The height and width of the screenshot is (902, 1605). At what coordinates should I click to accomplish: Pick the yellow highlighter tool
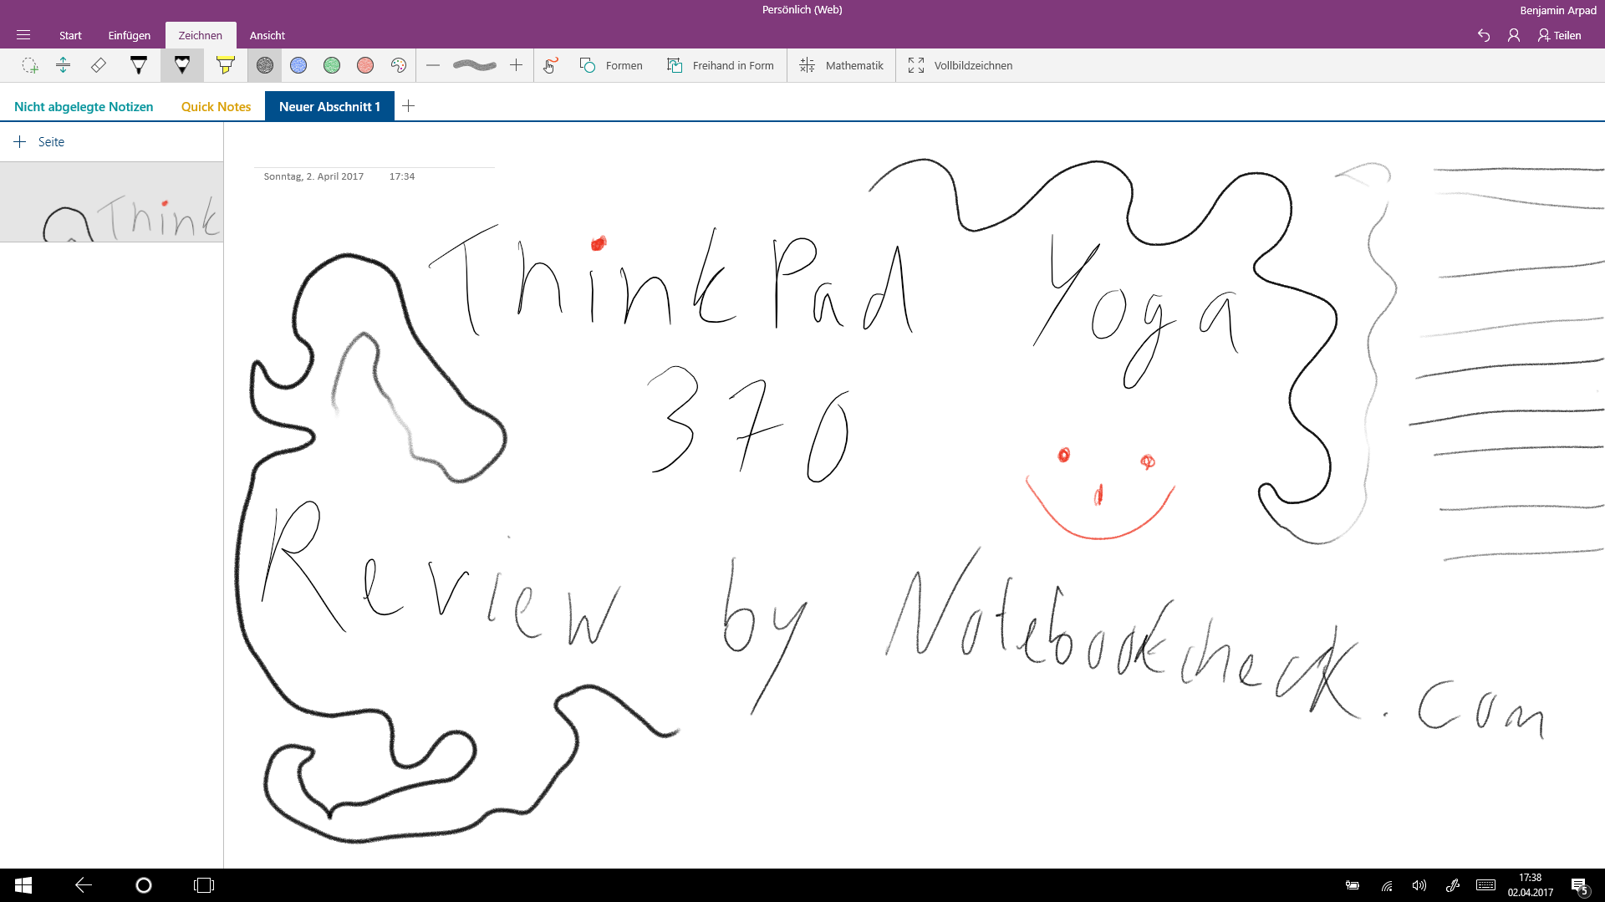[x=226, y=65]
